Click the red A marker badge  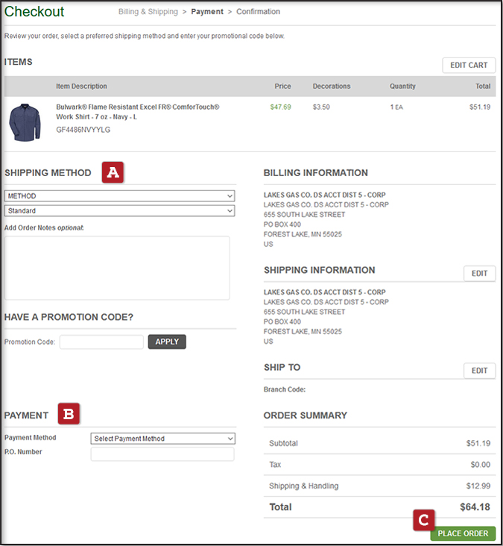point(113,173)
